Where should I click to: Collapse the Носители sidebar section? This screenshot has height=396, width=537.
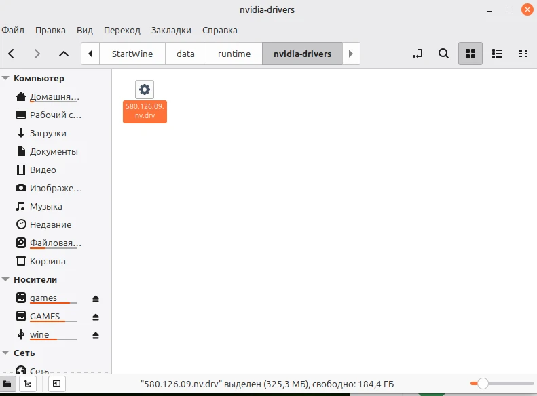pos(6,279)
